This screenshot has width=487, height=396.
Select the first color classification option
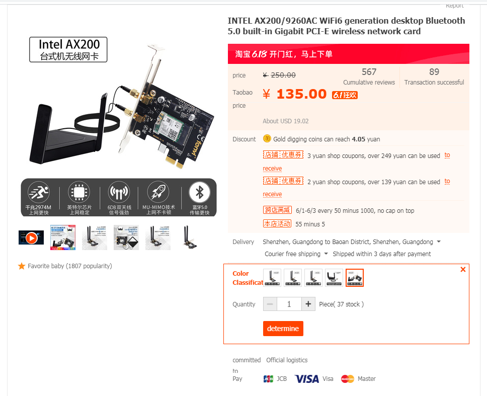point(272,278)
